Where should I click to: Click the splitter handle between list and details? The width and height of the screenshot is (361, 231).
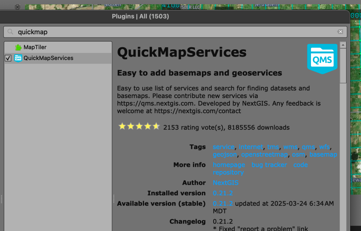click(x=114, y=199)
